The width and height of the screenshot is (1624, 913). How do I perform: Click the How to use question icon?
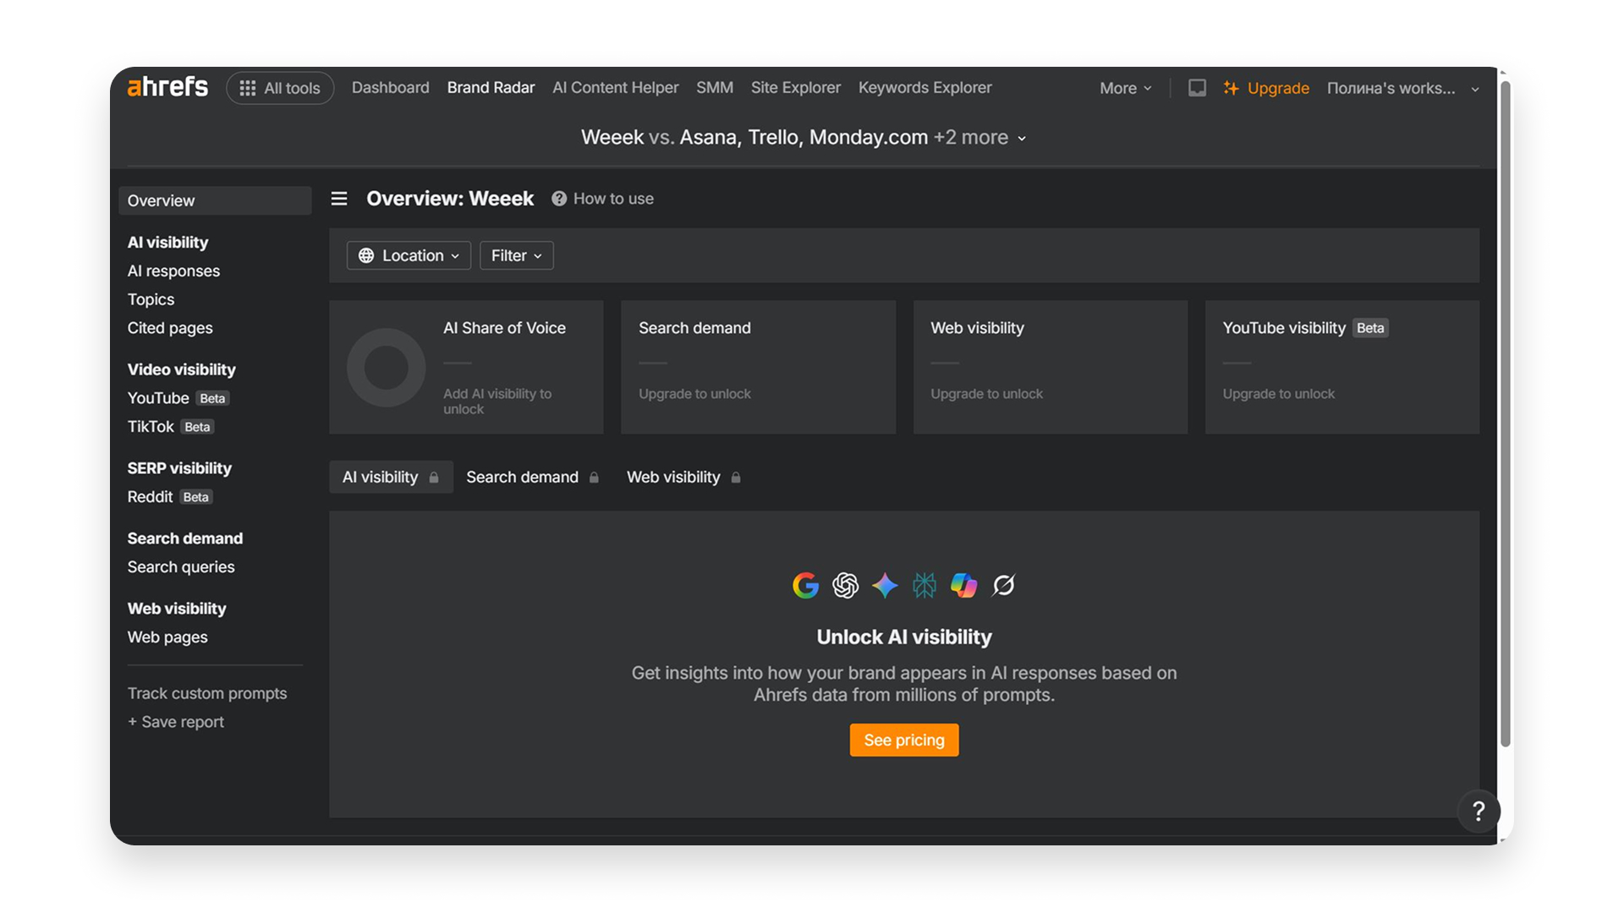click(x=559, y=199)
